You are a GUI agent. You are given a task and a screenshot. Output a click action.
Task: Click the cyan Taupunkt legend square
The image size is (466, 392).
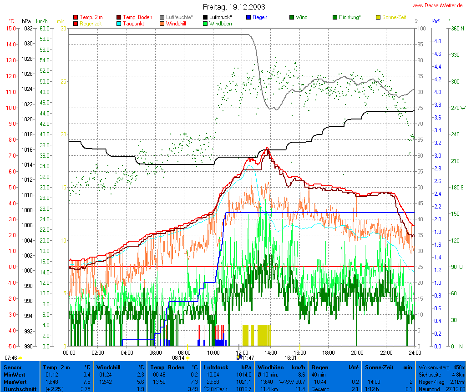(119, 23)
